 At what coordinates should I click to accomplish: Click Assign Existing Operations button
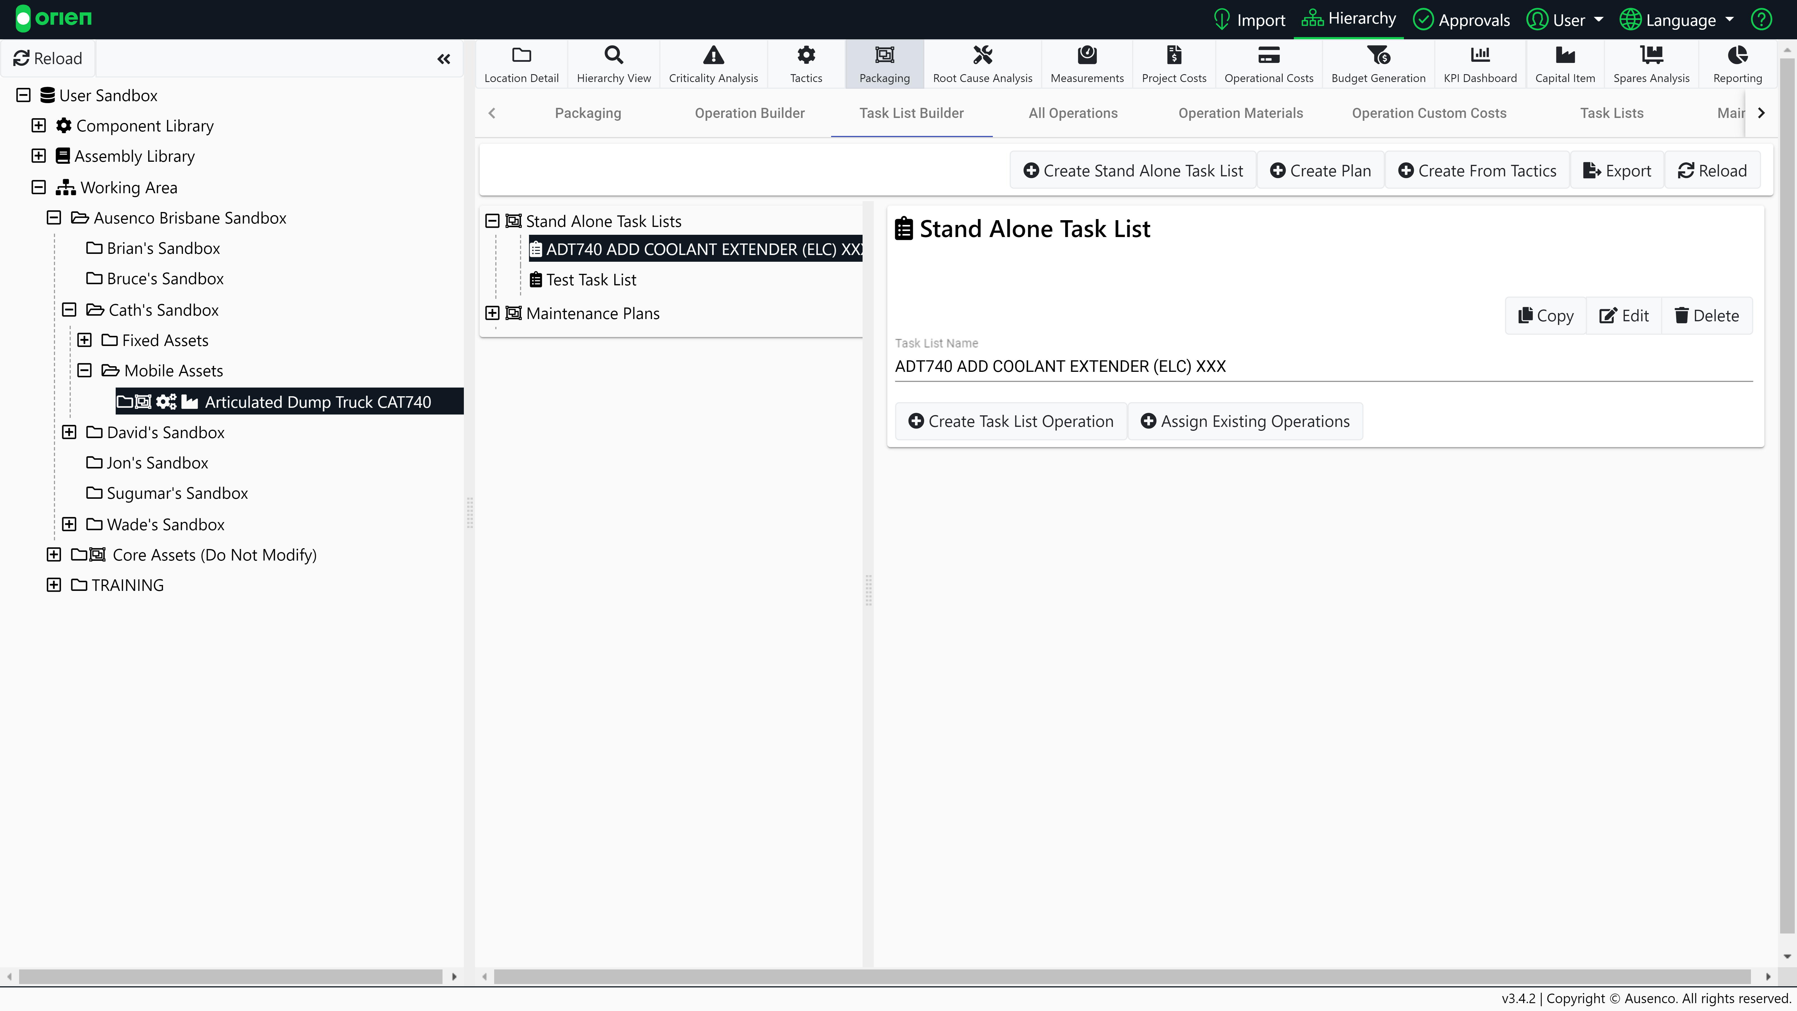coord(1245,422)
